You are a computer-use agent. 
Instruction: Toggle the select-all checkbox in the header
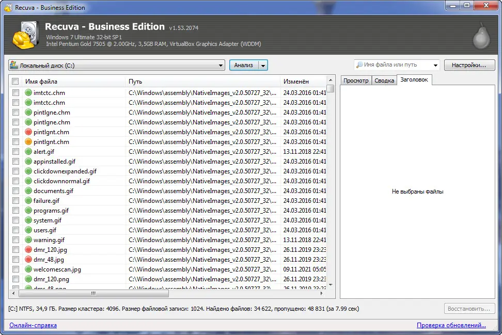(x=15, y=81)
